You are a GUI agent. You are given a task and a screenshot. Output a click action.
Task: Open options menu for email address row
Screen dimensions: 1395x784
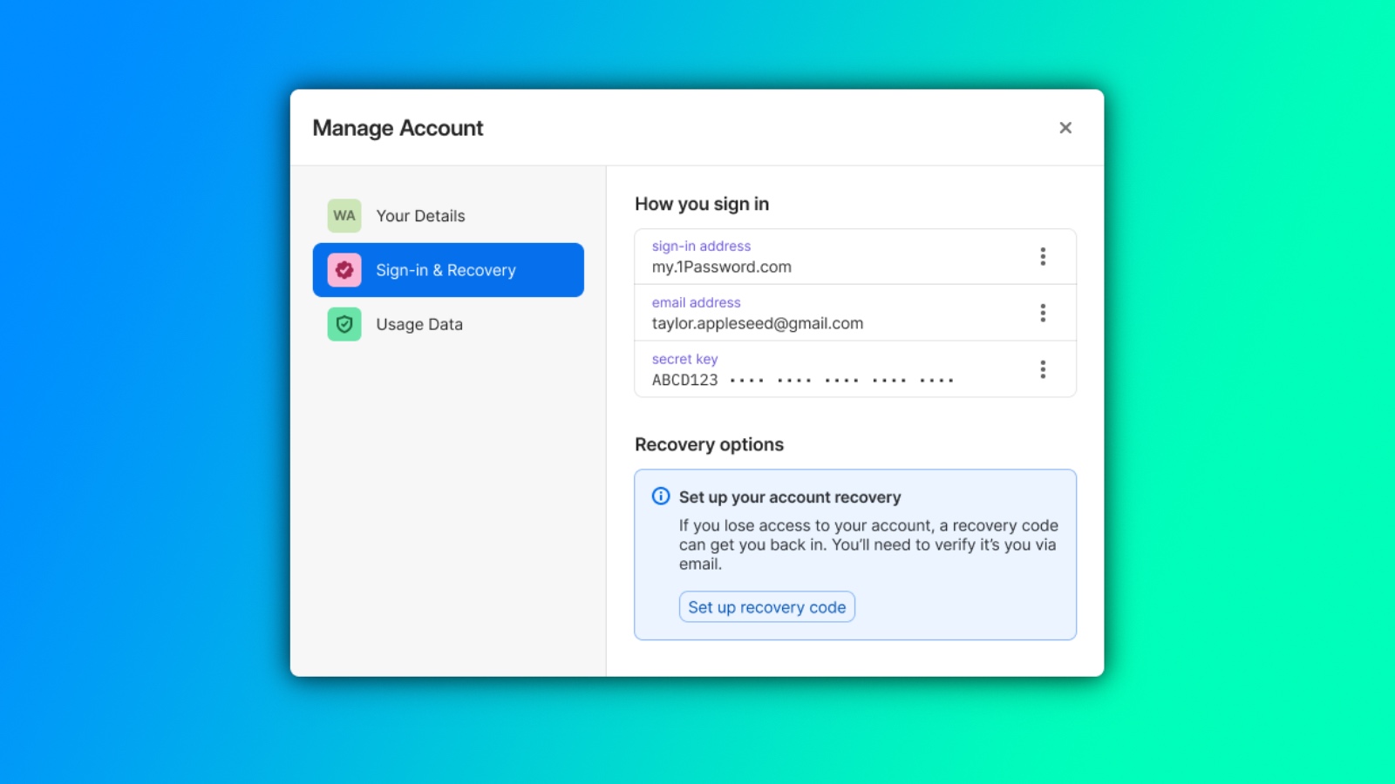pos(1043,313)
